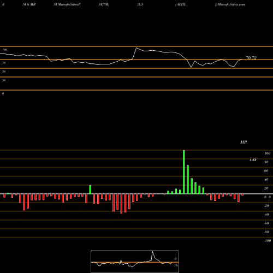Click the RSI line dip near 50 level
Image resolution: width=273 pixels, height=273 pixels.
click(191, 67)
